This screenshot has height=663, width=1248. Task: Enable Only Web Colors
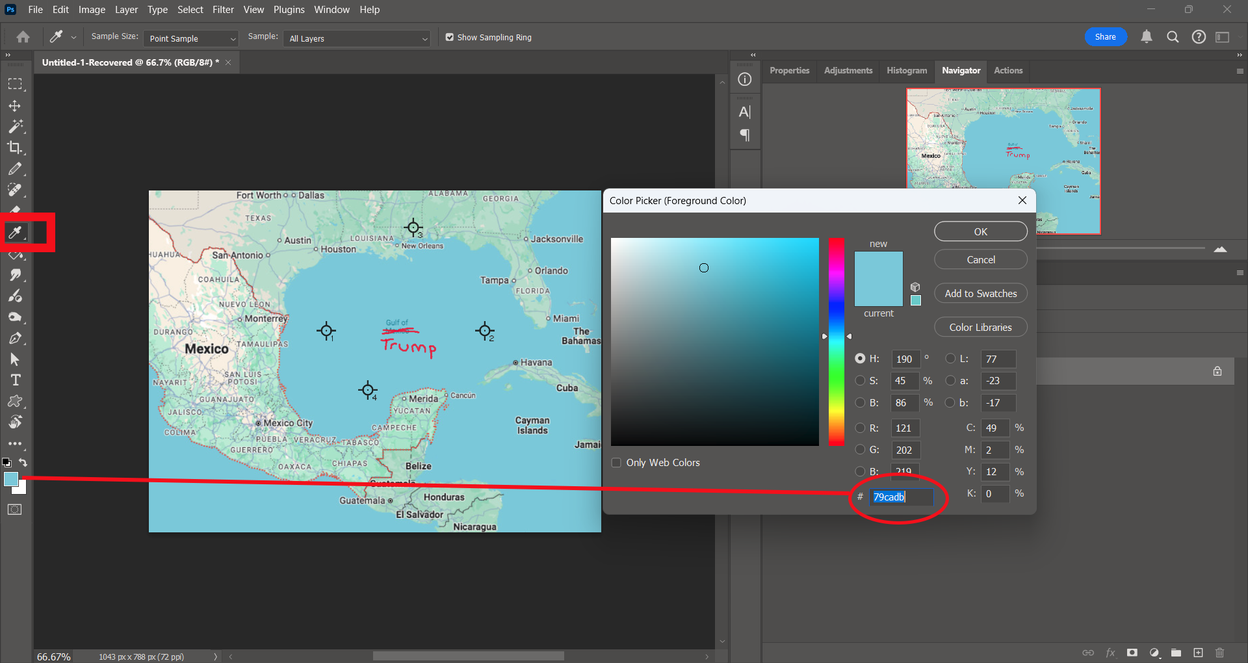616,462
